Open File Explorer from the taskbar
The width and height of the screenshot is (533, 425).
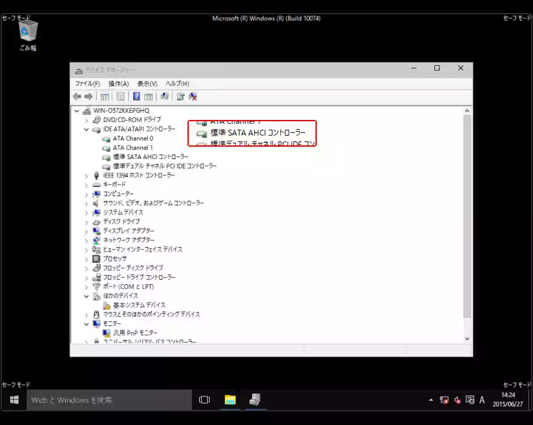[x=230, y=400]
